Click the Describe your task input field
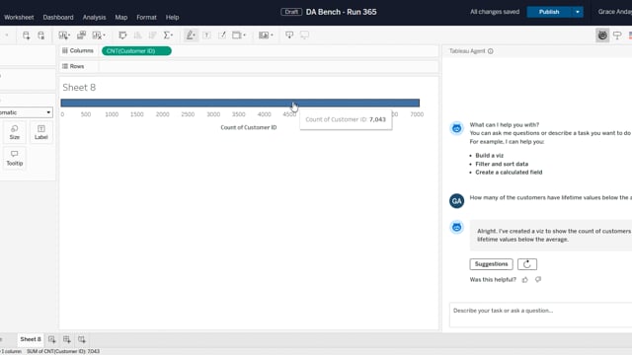Screen dimensions: 632x355 [x=540, y=315]
